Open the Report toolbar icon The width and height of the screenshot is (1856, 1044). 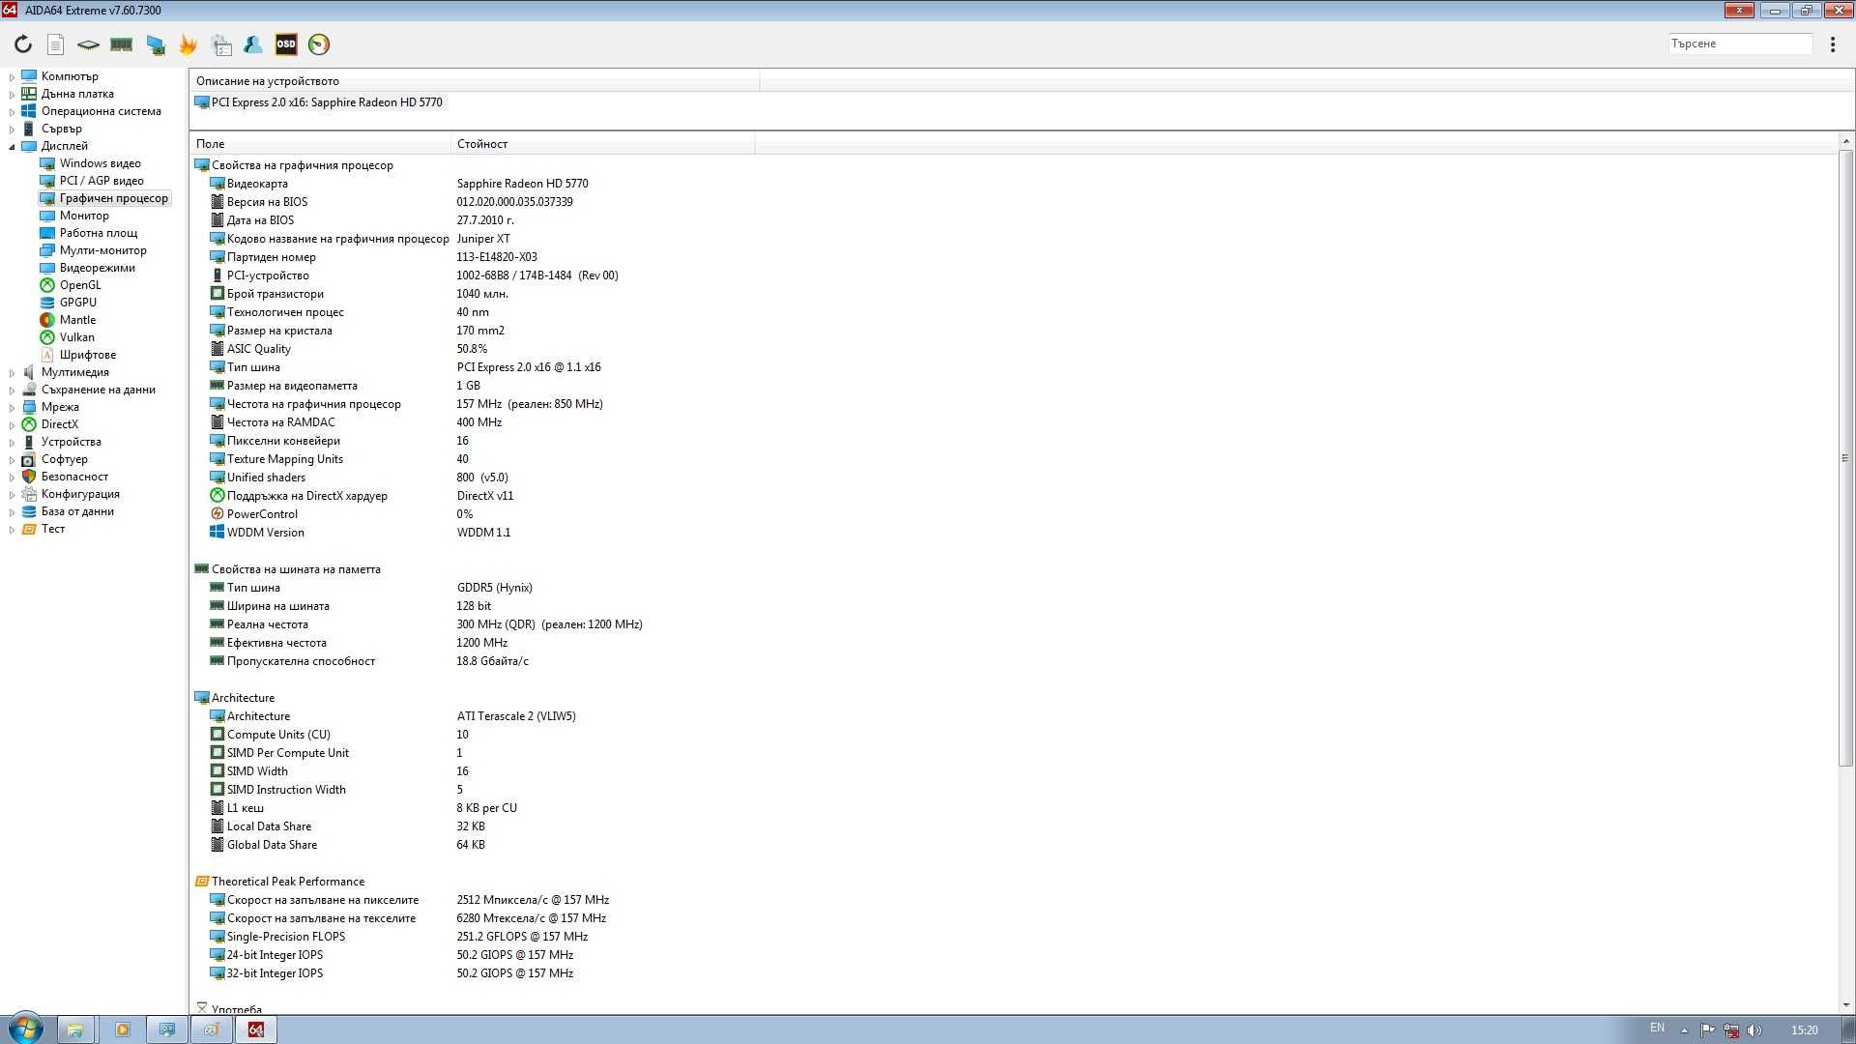pos(56,44)
